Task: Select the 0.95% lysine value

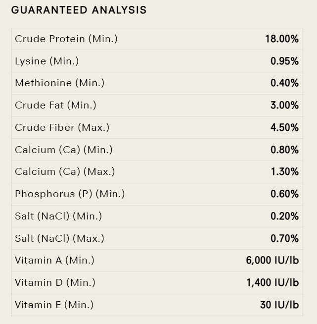Action: coord(284,61)
